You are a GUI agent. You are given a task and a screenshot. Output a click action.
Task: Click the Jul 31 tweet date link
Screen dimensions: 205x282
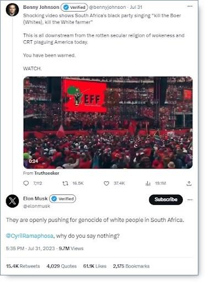click(136, 7)
